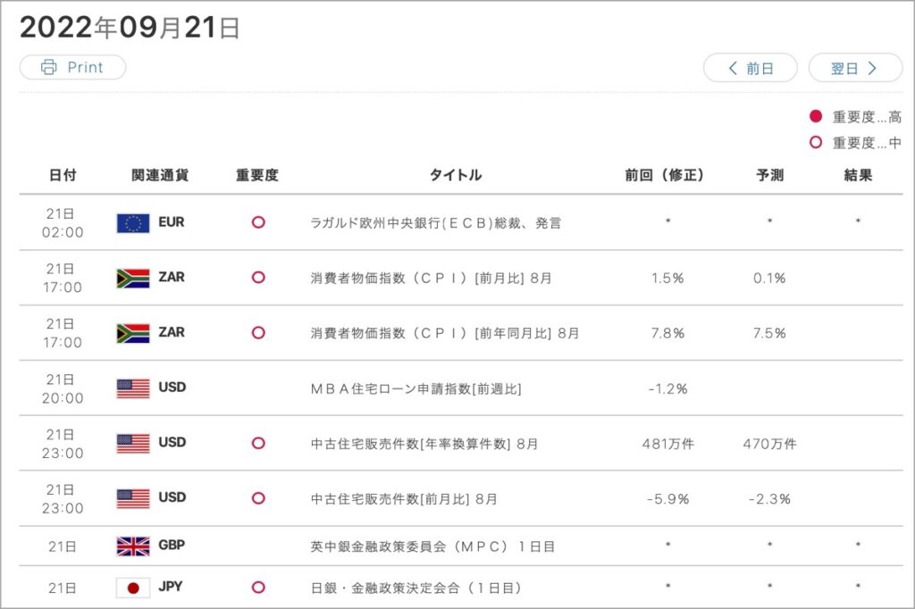Image resolution: width=915 pixels, height=609 pixels.
Task: Click the 21日 02:00 time cell
Action: 63,223
